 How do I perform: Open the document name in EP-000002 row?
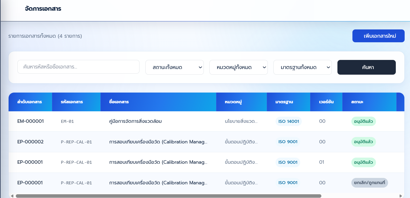coord(158,142)
